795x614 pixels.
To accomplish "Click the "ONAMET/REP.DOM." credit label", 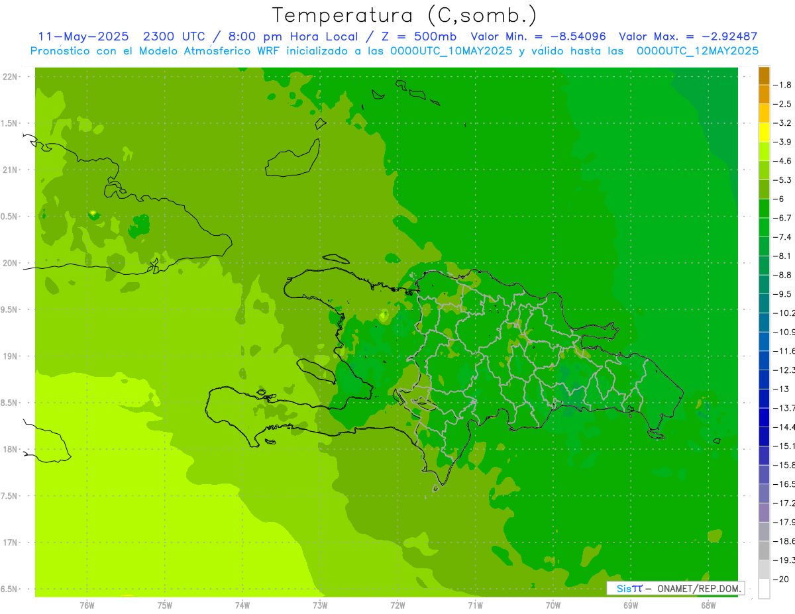I will coord(700,588).
